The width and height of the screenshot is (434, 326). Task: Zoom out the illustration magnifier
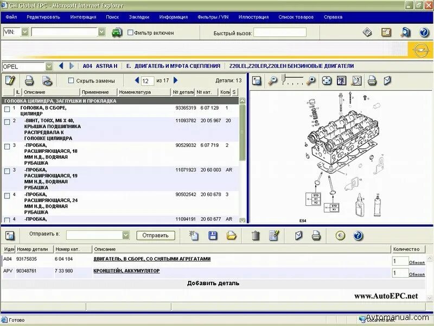273,80
